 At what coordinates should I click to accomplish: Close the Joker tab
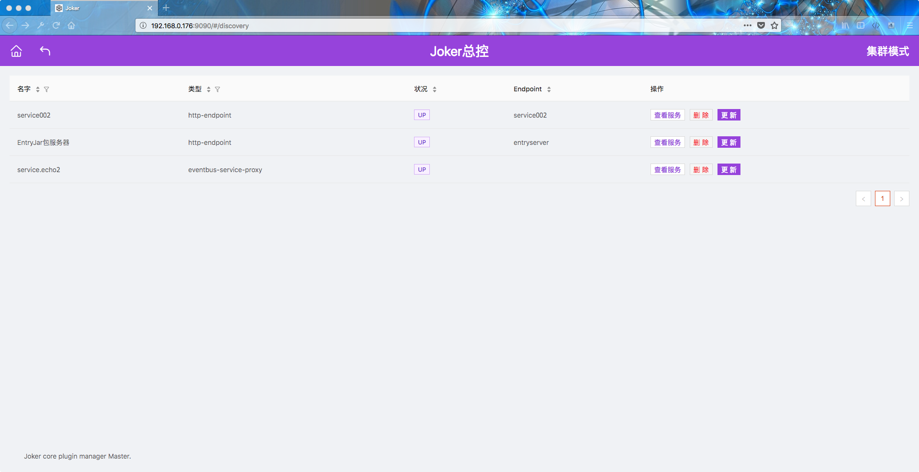[x=150, y=8]
